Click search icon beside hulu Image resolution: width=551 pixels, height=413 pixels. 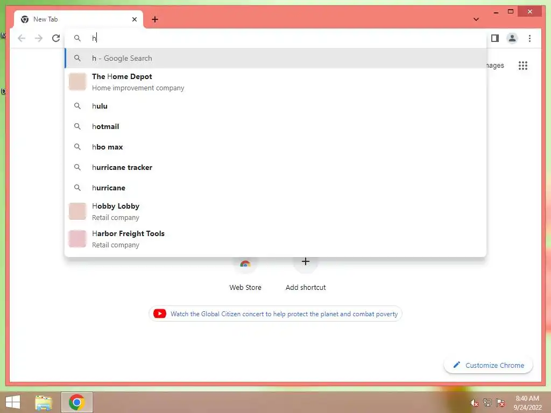pos(77,106)
